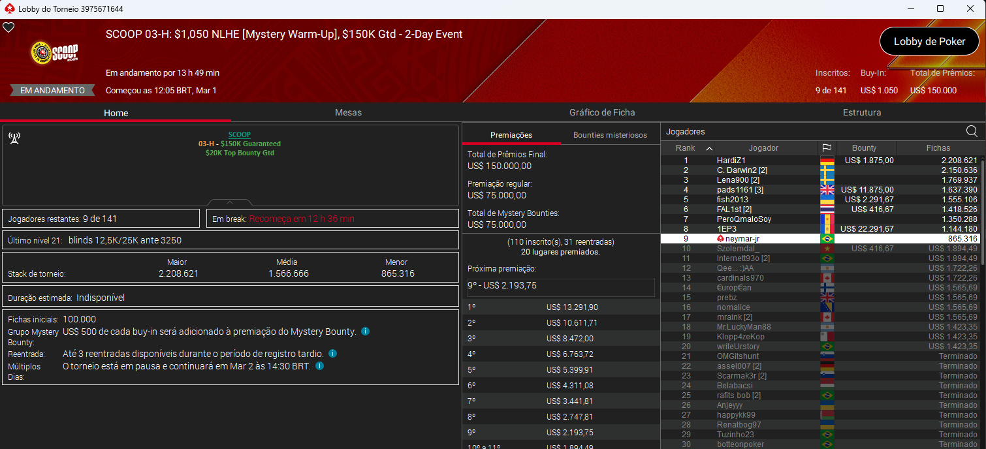Open the green SCOOP link
The height and width of the screenshot is (449, 986).
239,134
